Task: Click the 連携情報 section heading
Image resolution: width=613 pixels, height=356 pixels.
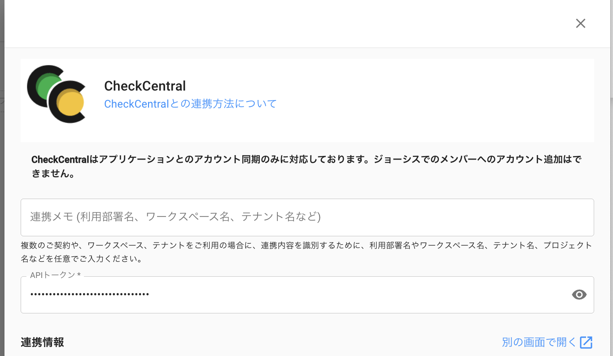Action: click(42, 343)
